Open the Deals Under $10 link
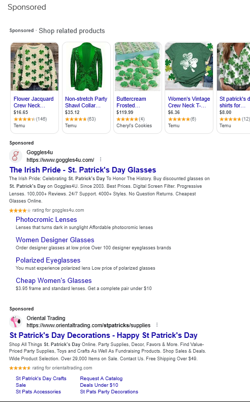Screen dimensions: 250x402 [99, 385]
